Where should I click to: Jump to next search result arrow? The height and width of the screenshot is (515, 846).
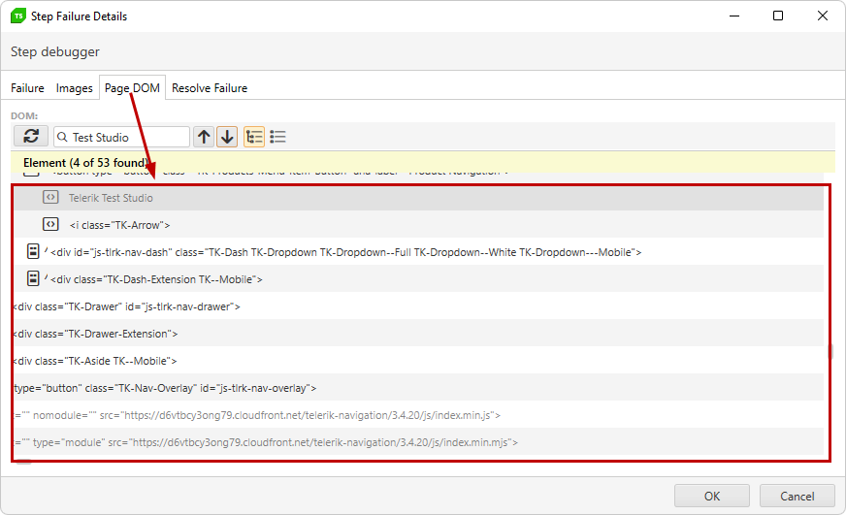click(227, 137)
